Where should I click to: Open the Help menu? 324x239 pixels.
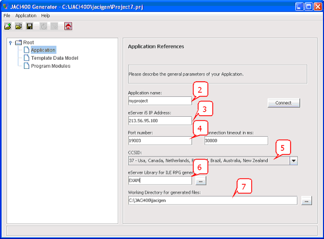pos(45,16)
